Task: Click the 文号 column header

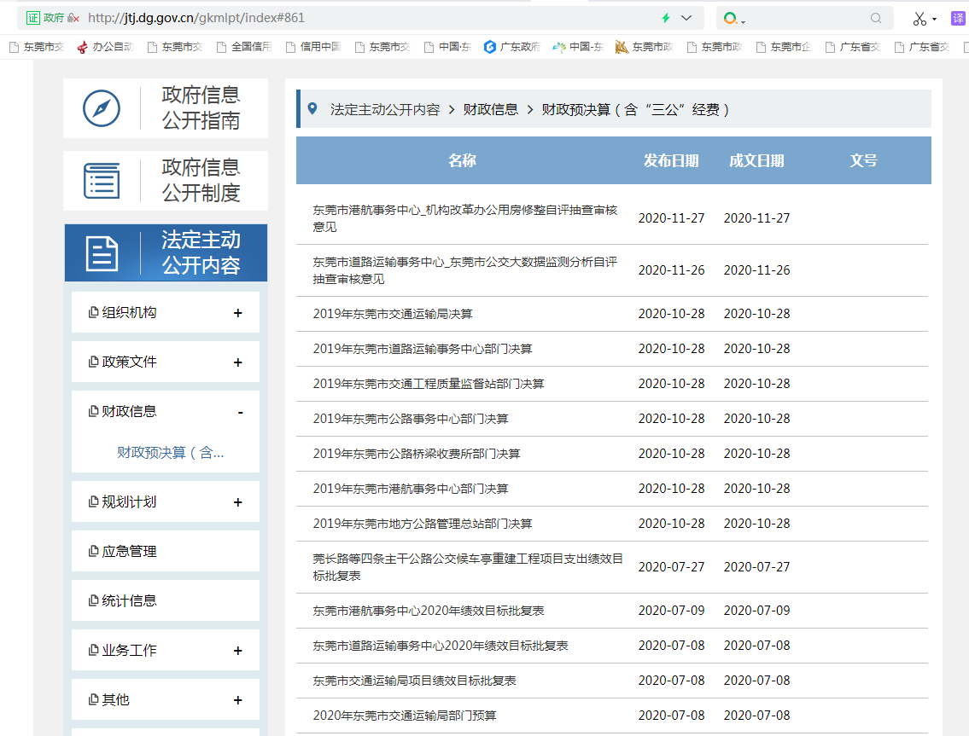Action: click(863, 160)
